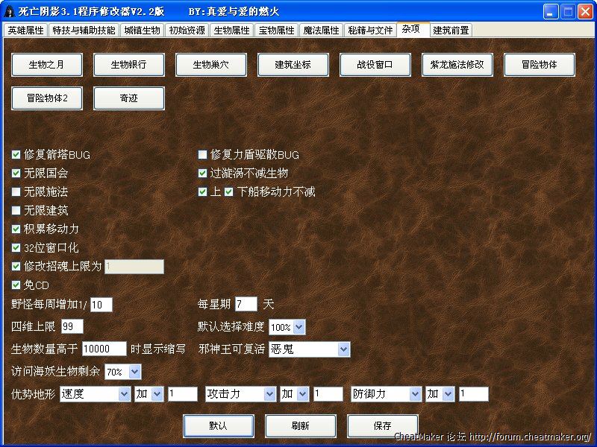597x447 pixels.
Task: Click the 每星期 days input field
Action: coord(246,304)
